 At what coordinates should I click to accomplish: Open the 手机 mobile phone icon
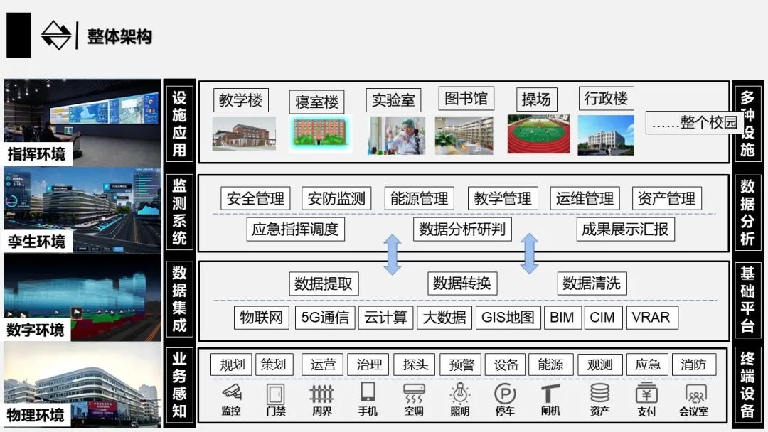pyautogui.click(x=368, y=396)
